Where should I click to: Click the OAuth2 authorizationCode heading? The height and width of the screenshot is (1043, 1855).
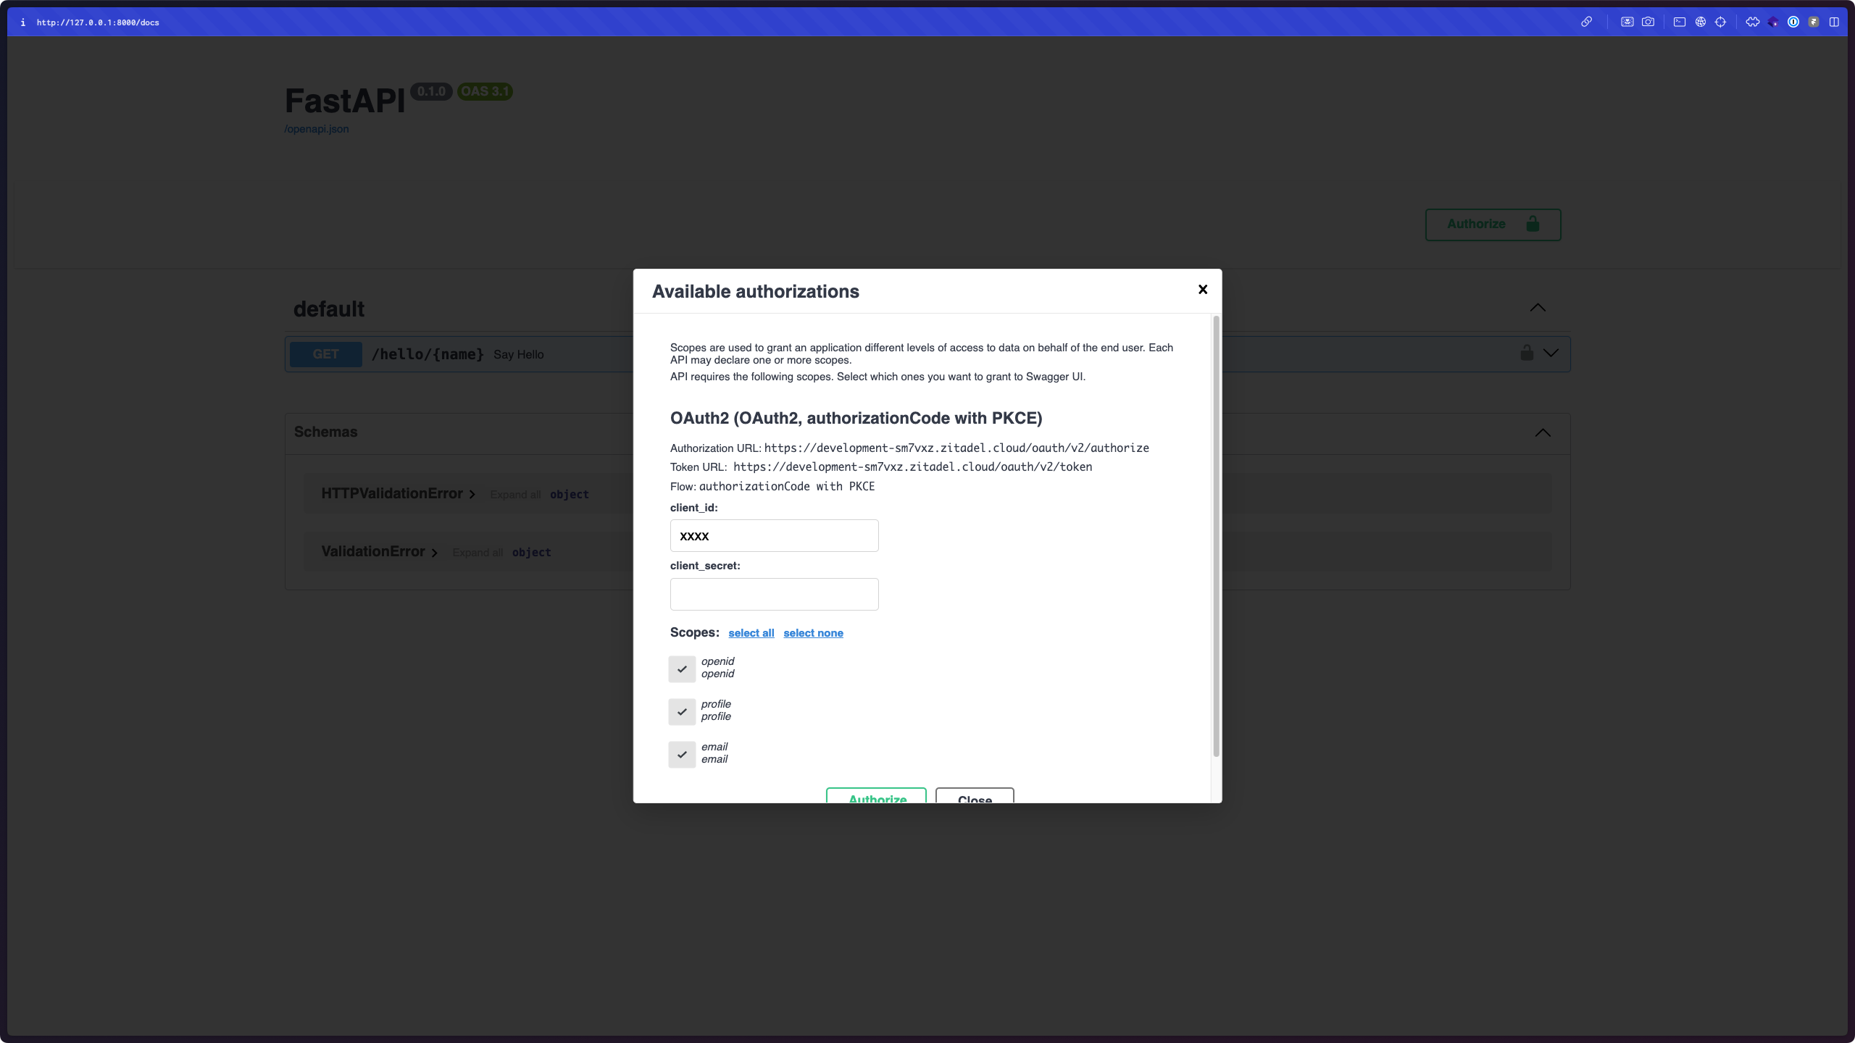pos(856,418)
